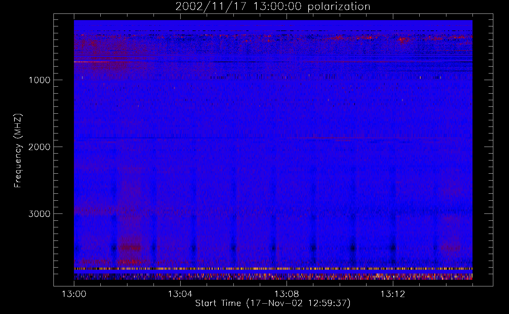Click the "Frequency (MHZ)" axis label
509x314 pixels.
click(18, 151)
